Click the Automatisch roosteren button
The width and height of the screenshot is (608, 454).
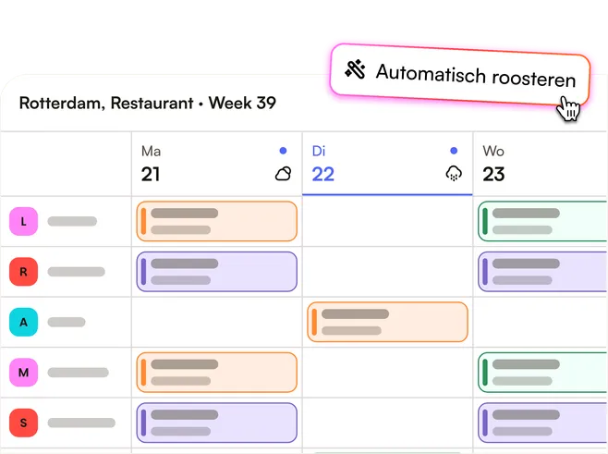460,75
